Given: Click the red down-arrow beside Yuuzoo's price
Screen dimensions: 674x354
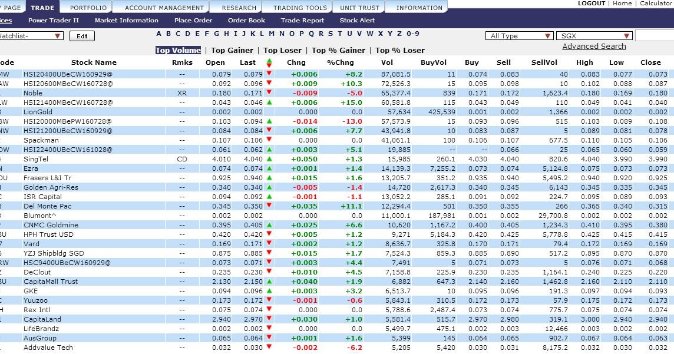Looking at the screenshot, I should [269, 300].
